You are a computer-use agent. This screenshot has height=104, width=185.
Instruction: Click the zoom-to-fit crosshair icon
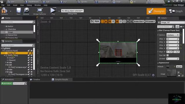tap(124, 21)
